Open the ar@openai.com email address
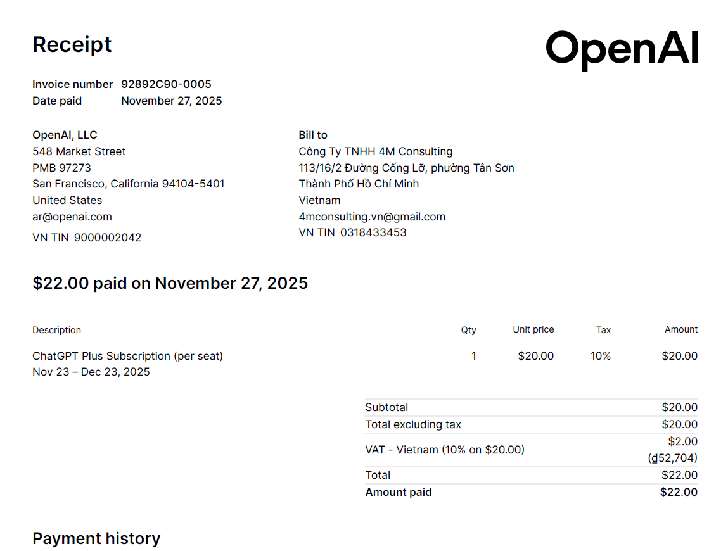This screenshot has width=728, height=551. click(72, 217)
